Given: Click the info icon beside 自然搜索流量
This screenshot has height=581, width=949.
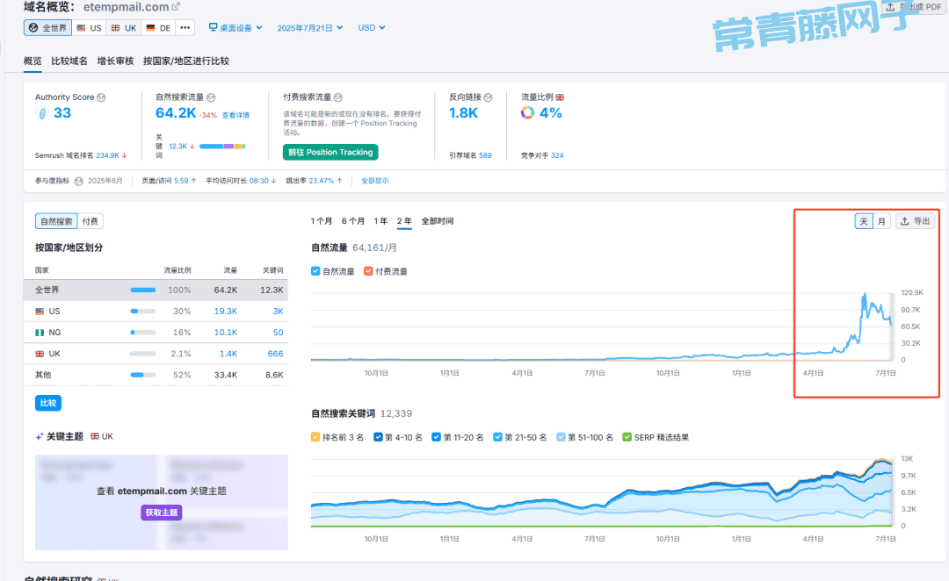Looking at the screenshot, I should (x=211, y=97).
